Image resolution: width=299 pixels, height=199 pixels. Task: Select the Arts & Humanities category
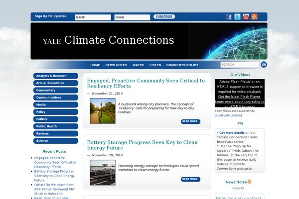coord(56,83)
